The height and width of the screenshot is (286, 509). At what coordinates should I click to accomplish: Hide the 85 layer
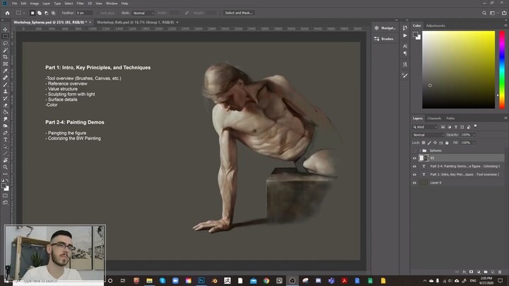click(x=414, y=158)
